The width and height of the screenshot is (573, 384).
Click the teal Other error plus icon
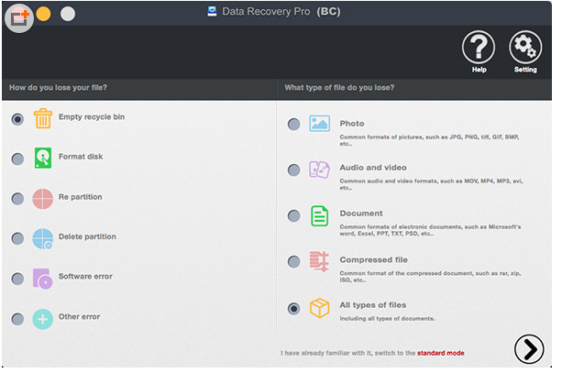click(43, 318)
